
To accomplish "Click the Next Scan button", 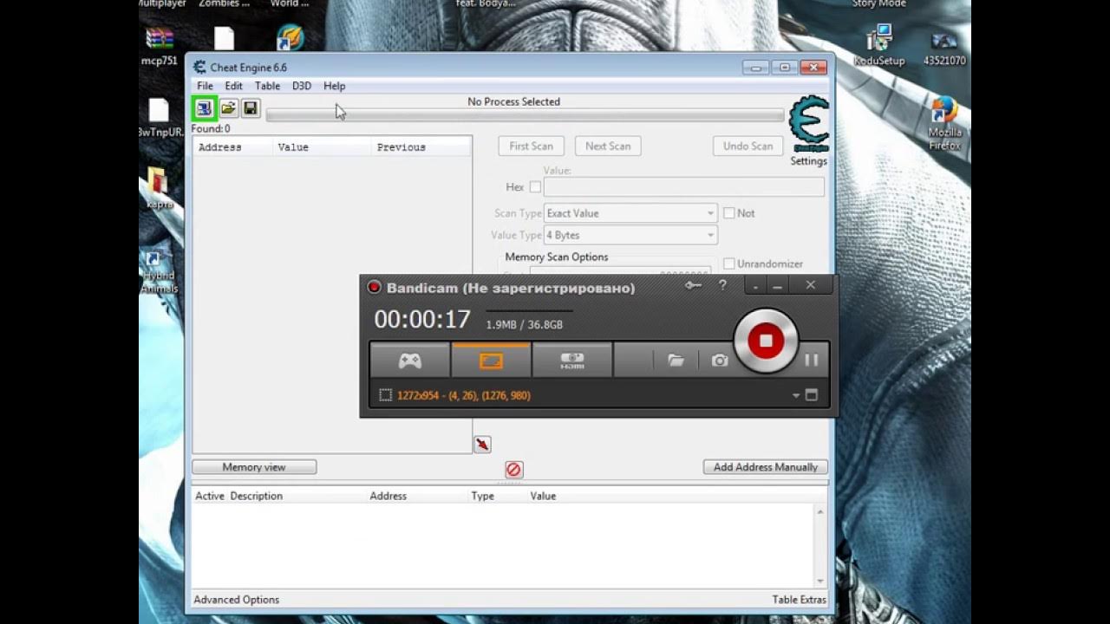I will (x=608, y=146).
